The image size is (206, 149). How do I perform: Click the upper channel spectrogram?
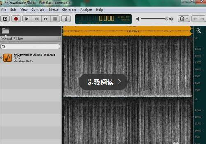(x=127, y=67)
